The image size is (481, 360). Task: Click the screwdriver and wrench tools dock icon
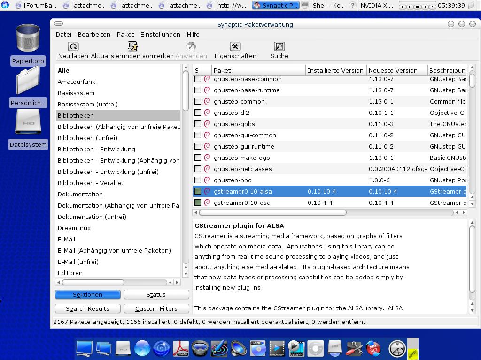pos(354,348)
